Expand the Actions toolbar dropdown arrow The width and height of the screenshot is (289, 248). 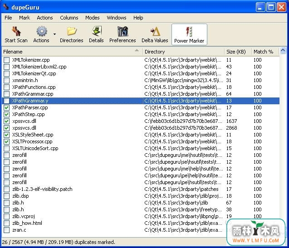54,34
